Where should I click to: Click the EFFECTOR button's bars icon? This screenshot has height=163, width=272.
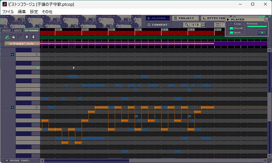click(204, 18)
